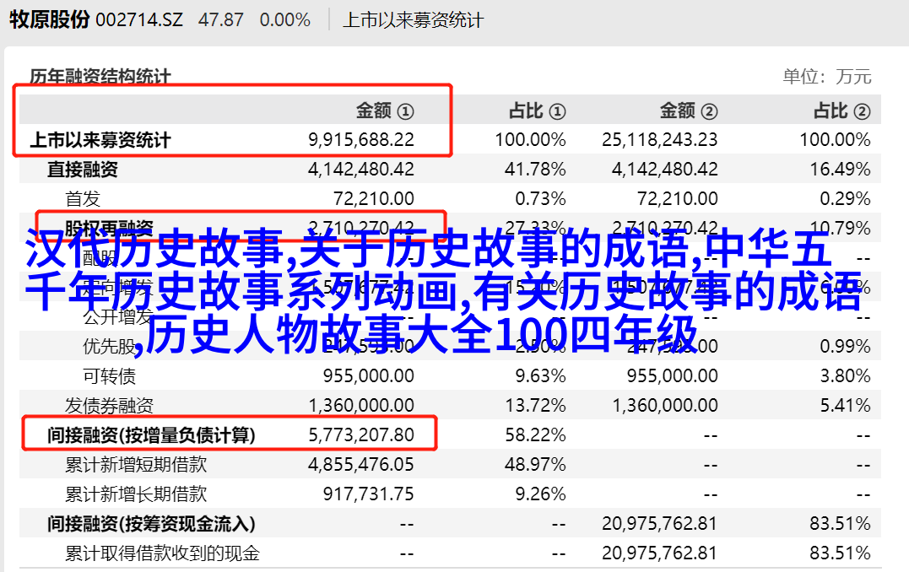
Task: Open the 上市以来募资统计 page title tab
Action: 413,20
